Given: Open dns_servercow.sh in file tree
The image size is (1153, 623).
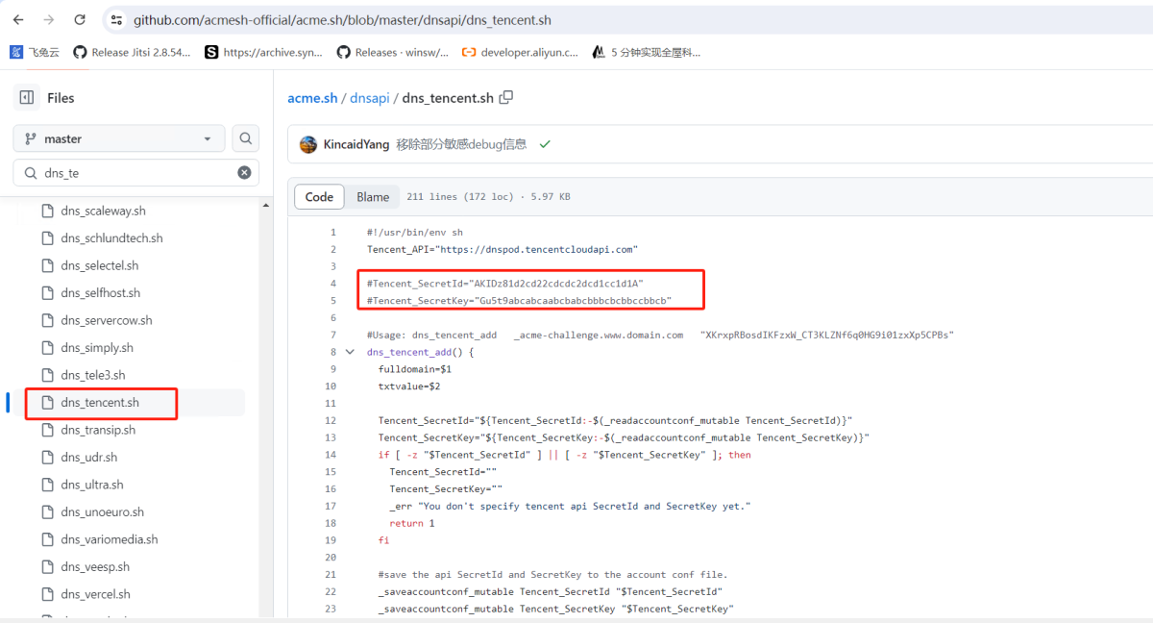Looking at the screenshot, I should click(x=106, y=320).
